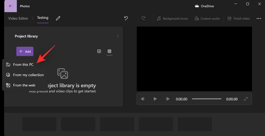Click the preview seek bar

[x=206, y=99]
